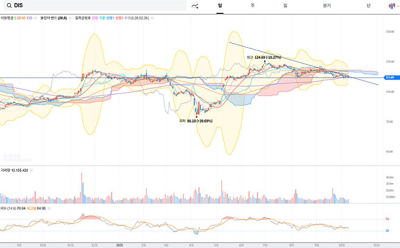Focus the DIS ticker search field
The image size is (400, 248).
tap(95, 5)
